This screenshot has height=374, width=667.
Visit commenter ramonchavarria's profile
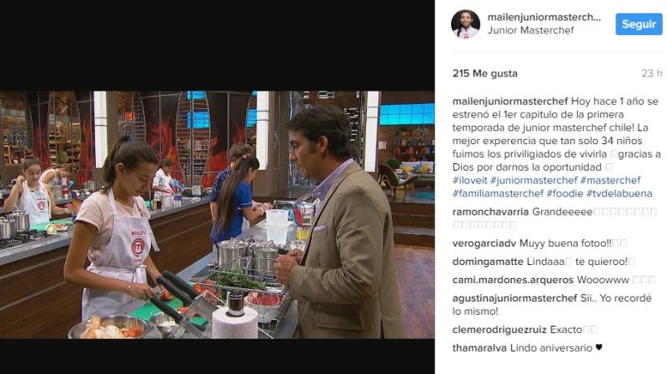click(x=490, y=212)
